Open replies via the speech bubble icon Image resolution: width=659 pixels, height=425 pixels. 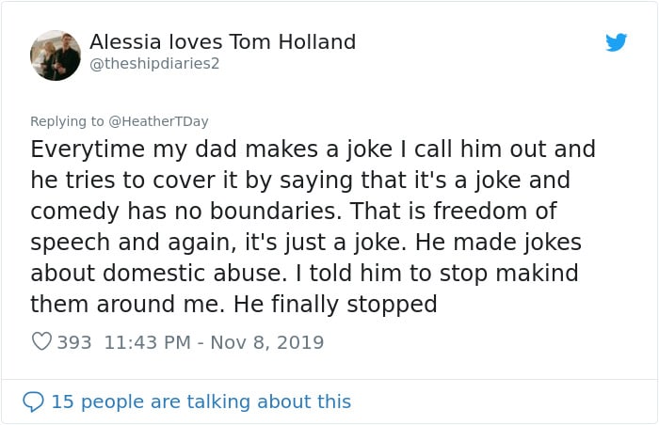coord(33,401)
